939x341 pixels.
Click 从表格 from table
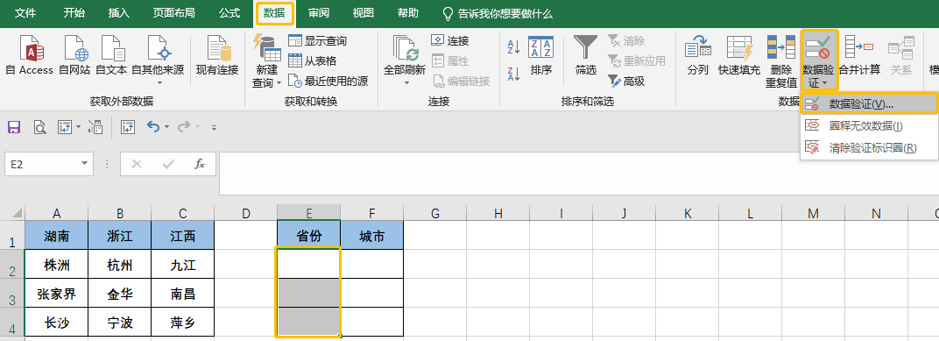(312, 60)
